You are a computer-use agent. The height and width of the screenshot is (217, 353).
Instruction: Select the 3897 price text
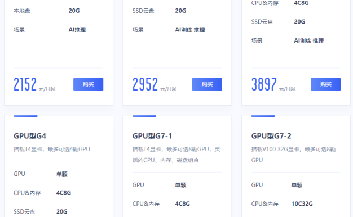tap(264, 84)
